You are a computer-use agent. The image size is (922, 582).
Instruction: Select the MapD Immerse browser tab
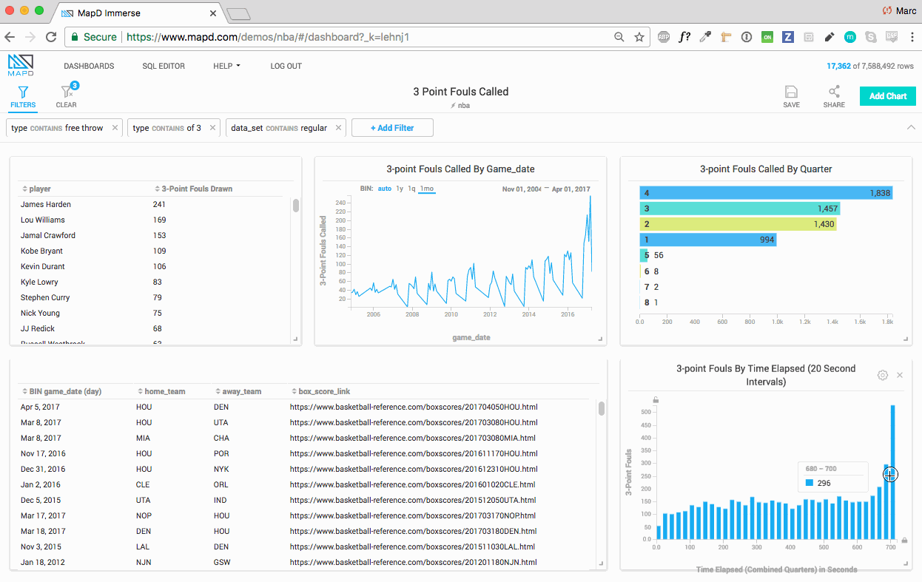tap(139, 13)
